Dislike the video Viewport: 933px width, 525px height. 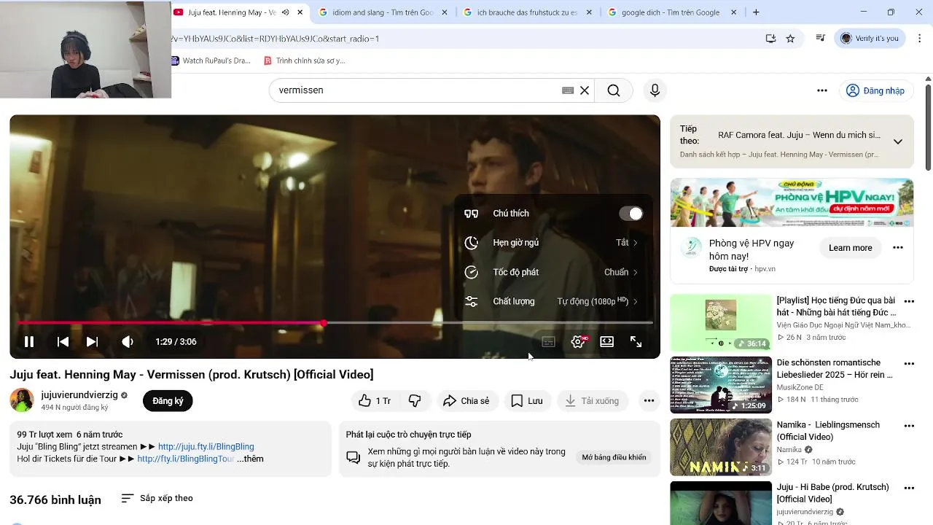point(415,401)
